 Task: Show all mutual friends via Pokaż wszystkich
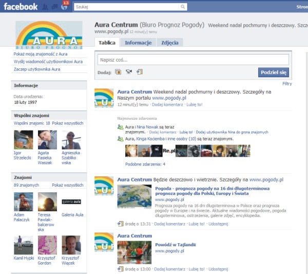(x=68, y=123)
